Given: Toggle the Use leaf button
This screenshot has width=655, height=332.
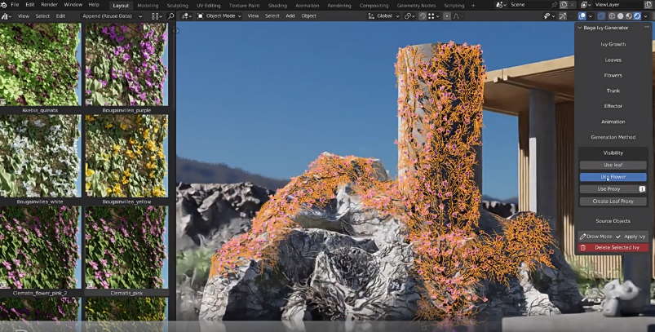Looking at the screenshot, I should (x=613, y=165).
